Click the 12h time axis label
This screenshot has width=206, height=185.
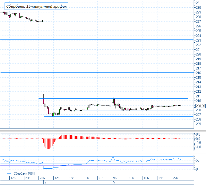pos(57,178)
